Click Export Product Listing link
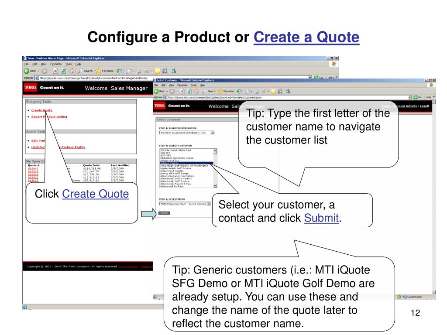 (x=49, y=117)
